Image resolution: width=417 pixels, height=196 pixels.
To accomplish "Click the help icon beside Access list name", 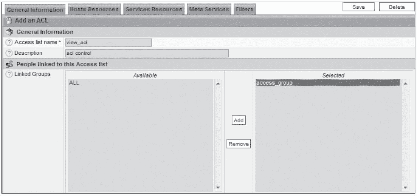I will point(9,42).
